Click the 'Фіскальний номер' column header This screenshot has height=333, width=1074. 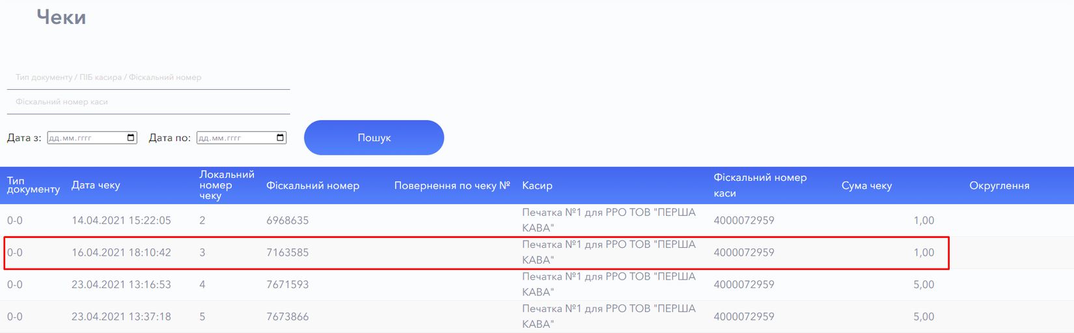[312, 185]
